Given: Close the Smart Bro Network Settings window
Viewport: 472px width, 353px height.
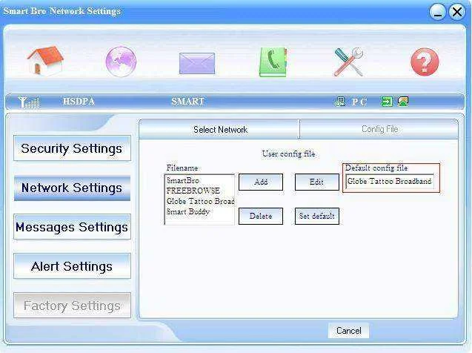Looking at the screenshot, I should pyautogui.click(x=457, y=13).
